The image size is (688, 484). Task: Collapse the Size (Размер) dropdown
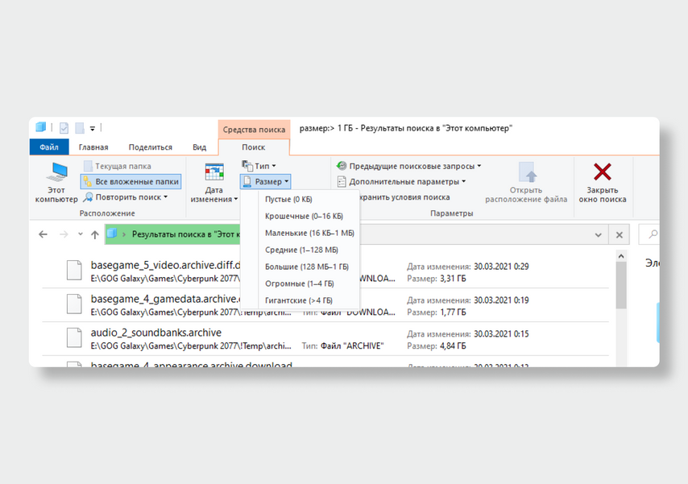(x=266, y=182)
